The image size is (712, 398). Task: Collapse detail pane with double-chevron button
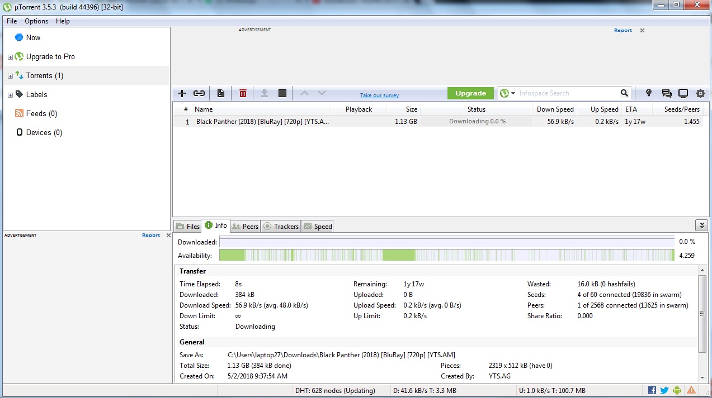tap(702, 225)
